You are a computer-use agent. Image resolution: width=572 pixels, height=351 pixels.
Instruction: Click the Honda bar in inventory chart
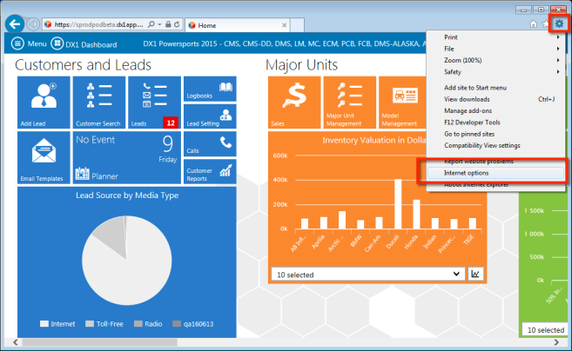[x=416, y=215]
